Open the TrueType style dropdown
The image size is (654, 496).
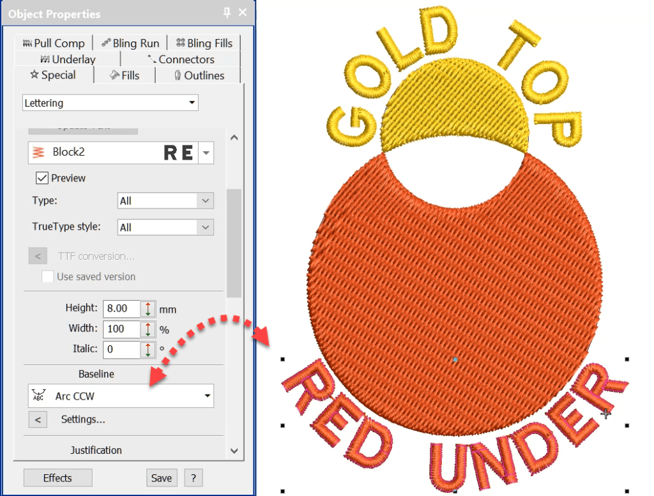(x=205, y=227)
